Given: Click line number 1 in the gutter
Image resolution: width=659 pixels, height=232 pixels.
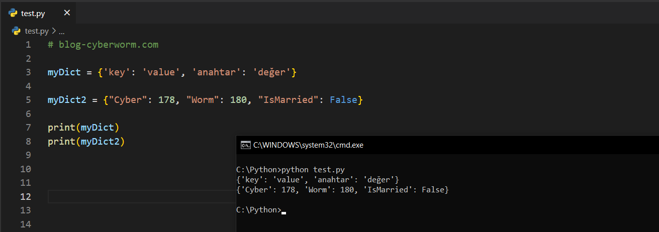Looking at the screenshot, I should [28, 45].
